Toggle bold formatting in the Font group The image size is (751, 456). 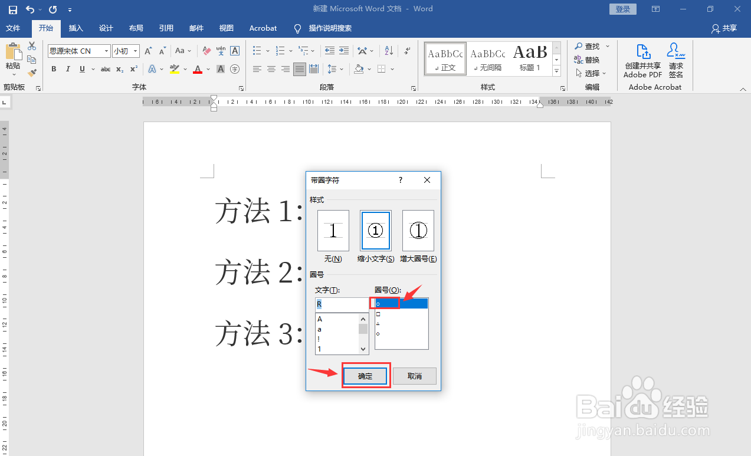(x=53, y=69)
